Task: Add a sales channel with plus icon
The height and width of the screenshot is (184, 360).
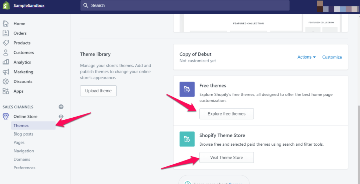Action: point(61,107)
